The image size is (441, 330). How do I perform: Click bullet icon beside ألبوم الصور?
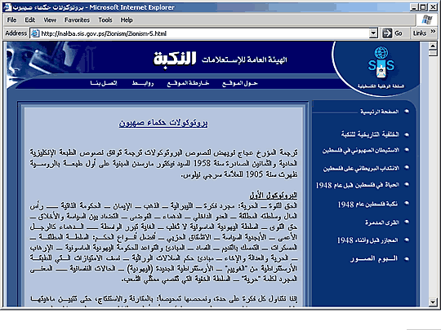407,259
